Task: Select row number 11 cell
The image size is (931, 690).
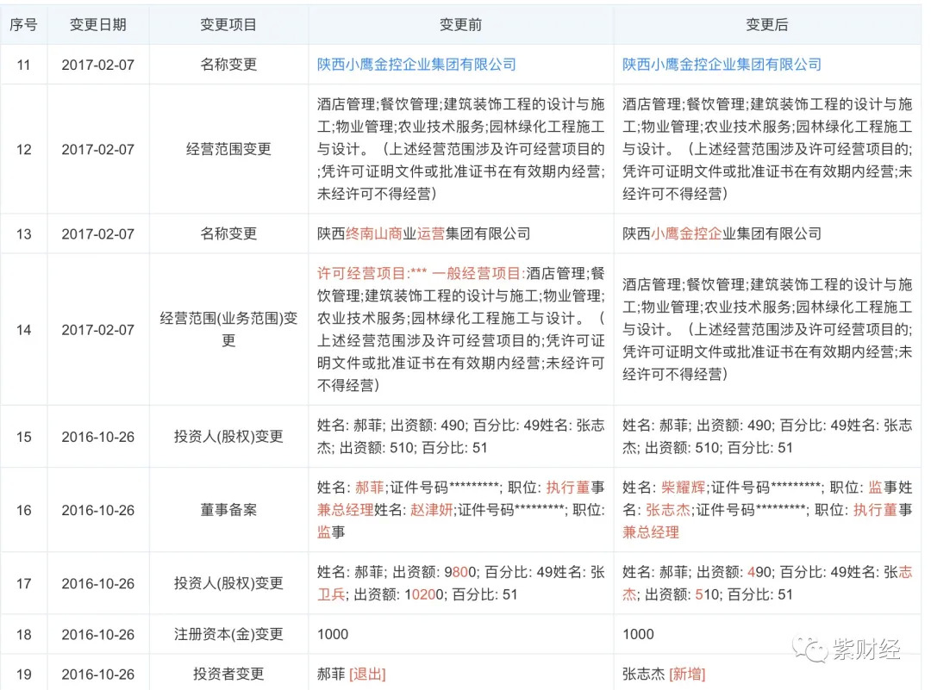Action: pyautogui.click(x=24, y=65)
